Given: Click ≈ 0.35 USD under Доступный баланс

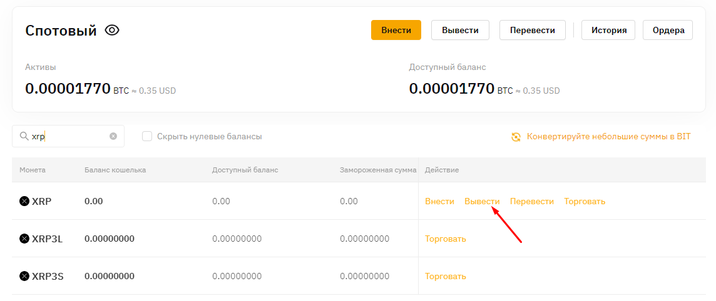Looking at the screenshot, I should pos(538,91).
